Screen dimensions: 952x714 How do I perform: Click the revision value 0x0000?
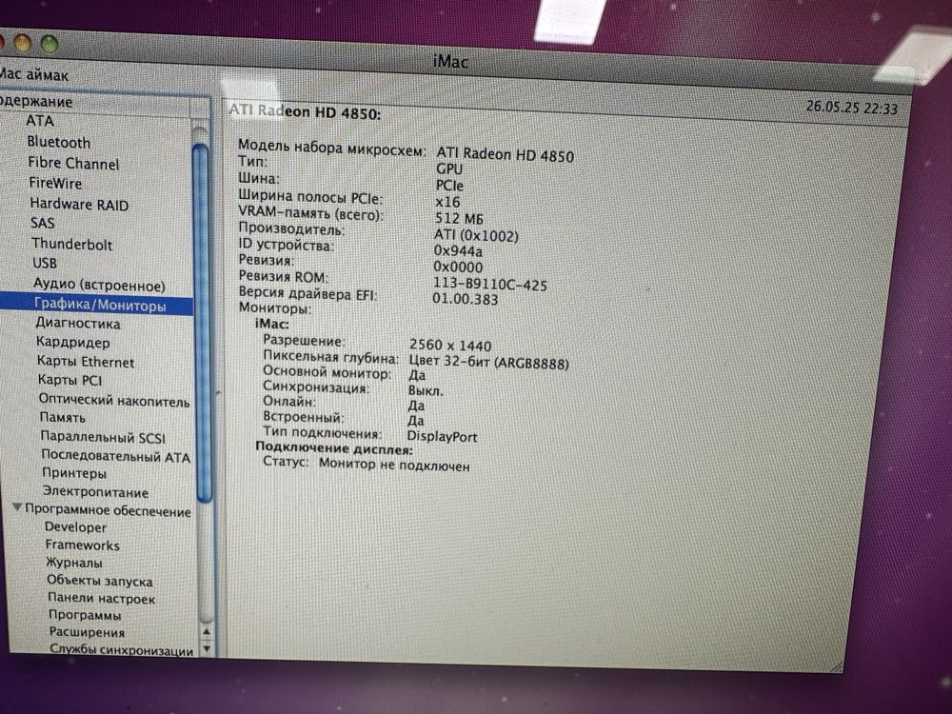[458, 267]
